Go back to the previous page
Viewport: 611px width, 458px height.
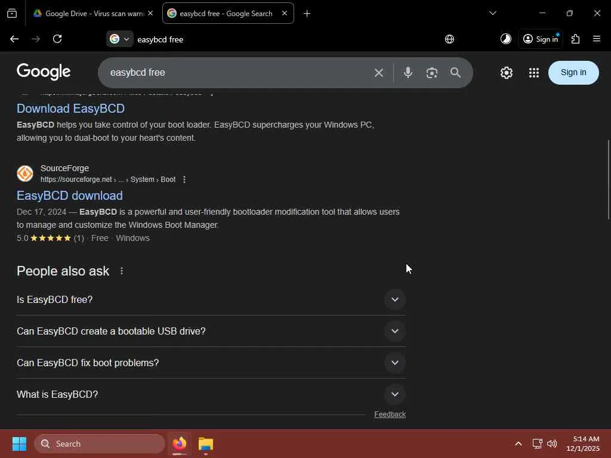coord(14,39)
